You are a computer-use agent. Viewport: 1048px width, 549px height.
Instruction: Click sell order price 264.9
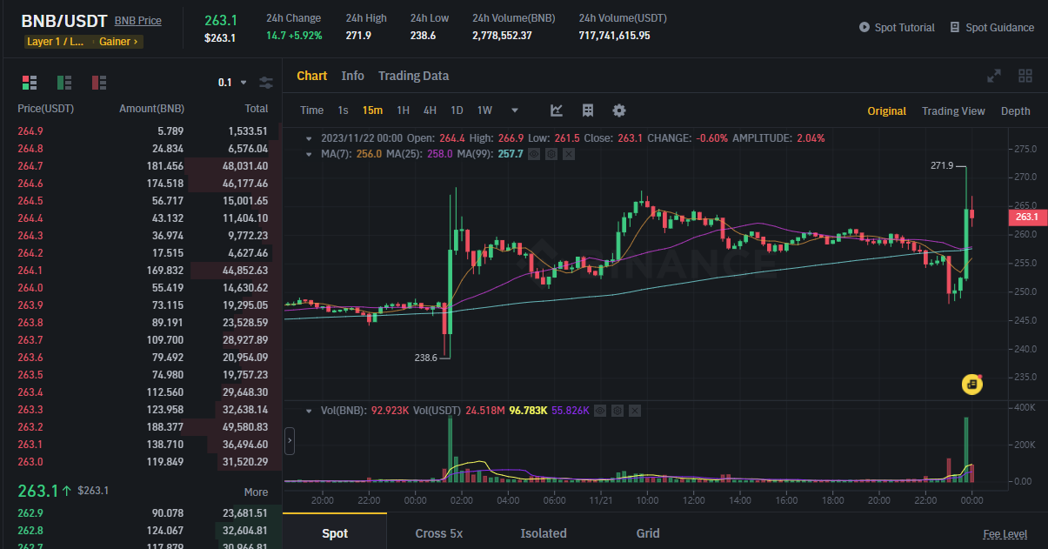[30, 131]
